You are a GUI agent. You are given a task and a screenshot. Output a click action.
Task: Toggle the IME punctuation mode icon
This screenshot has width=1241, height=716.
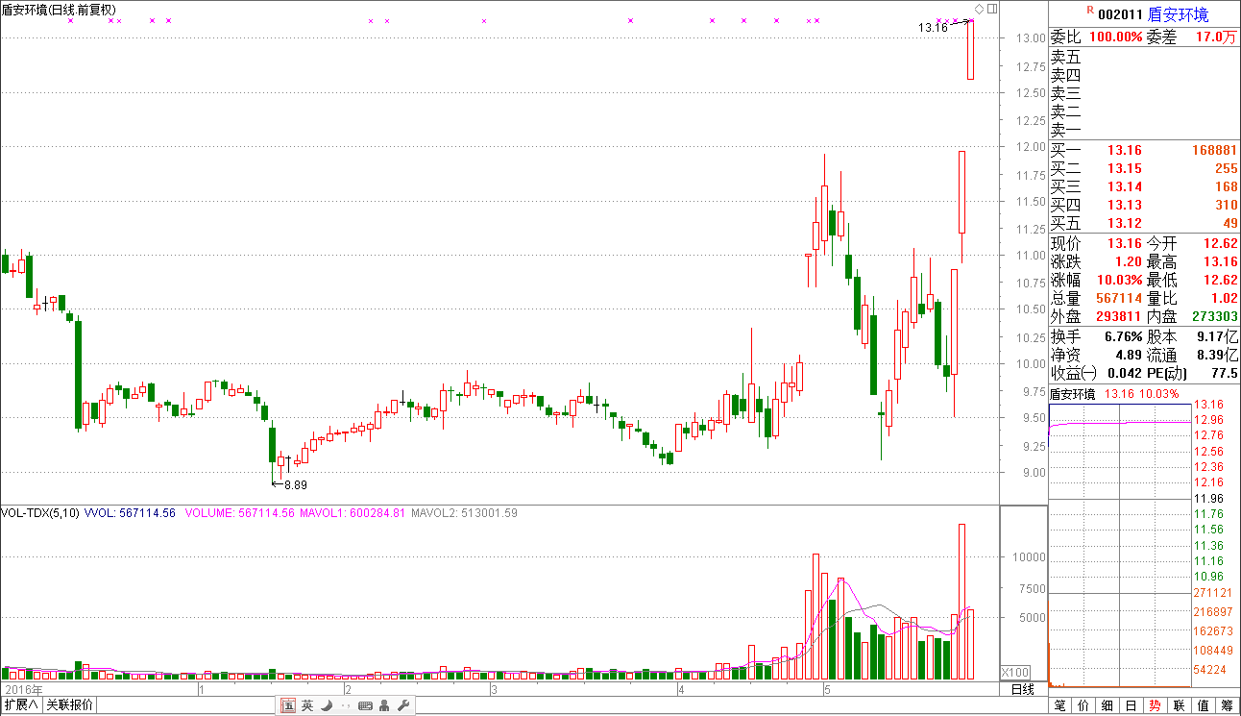coord(345,706)
